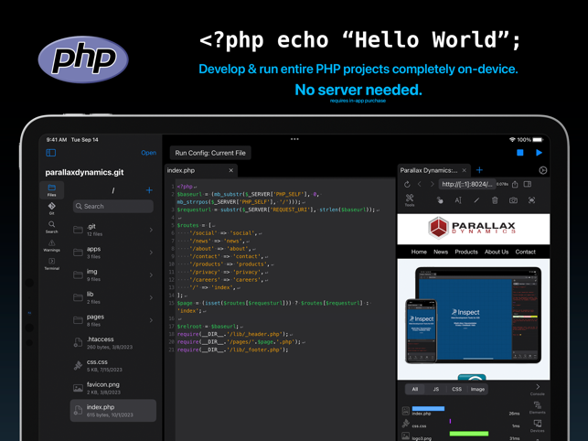The width and height of the screenshot is (588, 441).
Task: Open the Terminal sidebar section
Action: [x=52, y=264]
